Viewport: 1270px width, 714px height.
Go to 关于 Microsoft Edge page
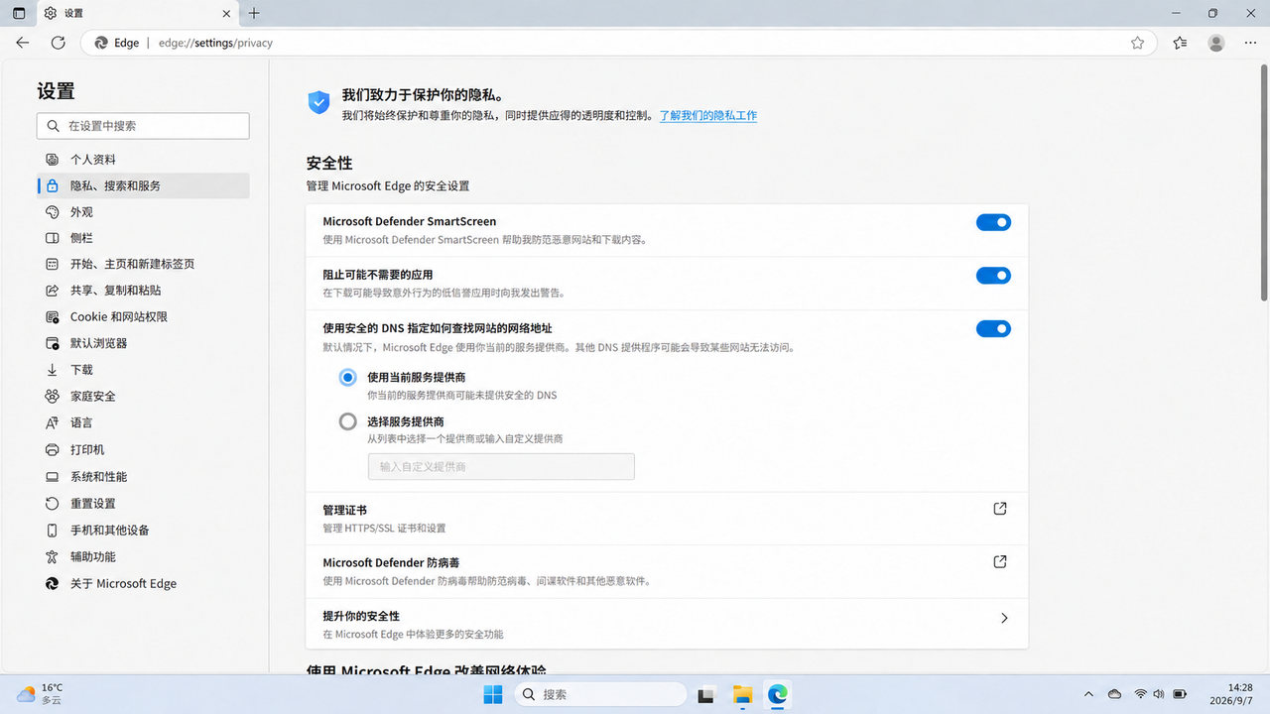click(x=143, y=584)
